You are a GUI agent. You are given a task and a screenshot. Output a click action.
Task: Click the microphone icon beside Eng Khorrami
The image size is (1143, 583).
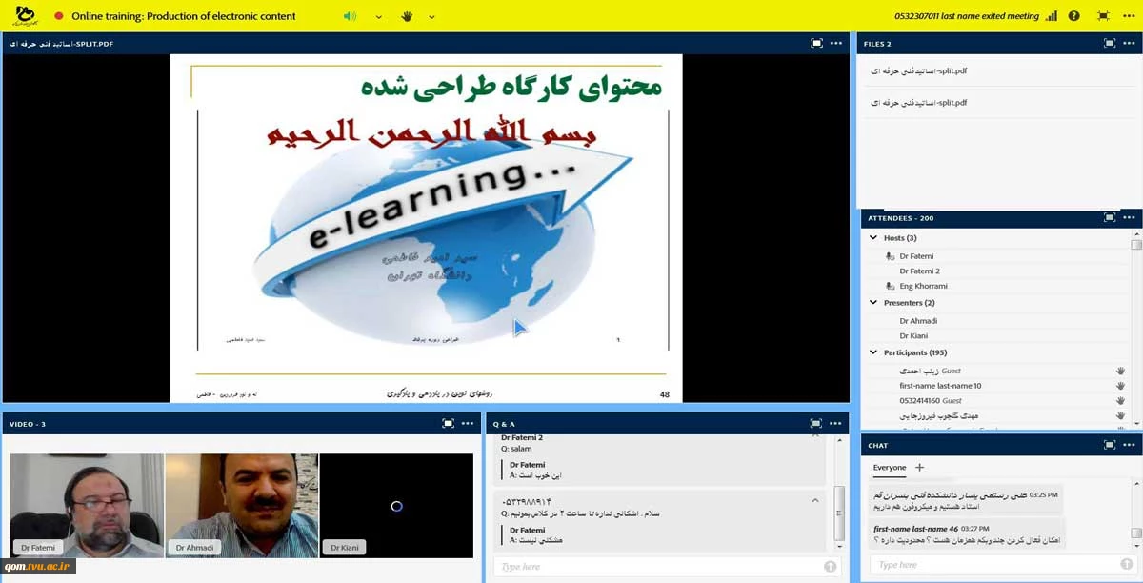coord(890,286)
